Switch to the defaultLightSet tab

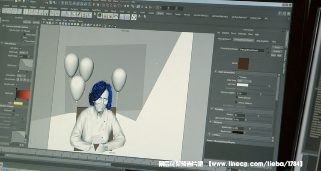click(x=262, y=41)
